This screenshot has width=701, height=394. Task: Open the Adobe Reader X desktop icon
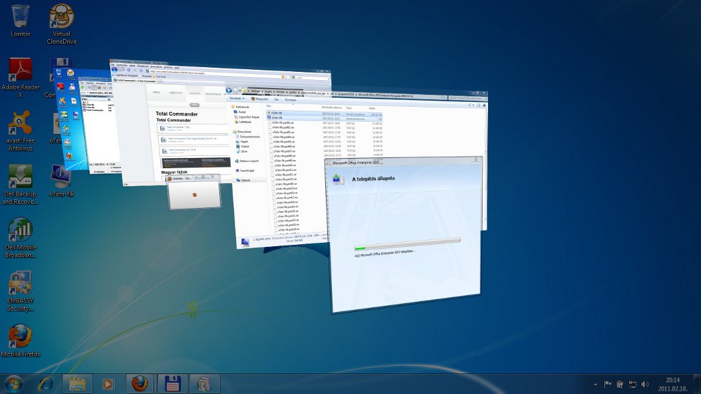20,77
